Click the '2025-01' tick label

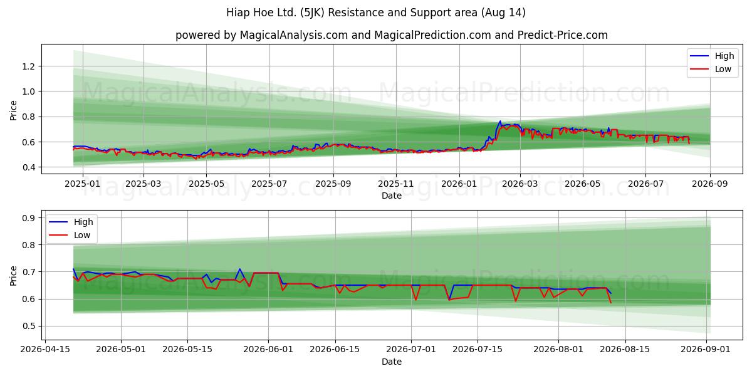coord(82,184)
